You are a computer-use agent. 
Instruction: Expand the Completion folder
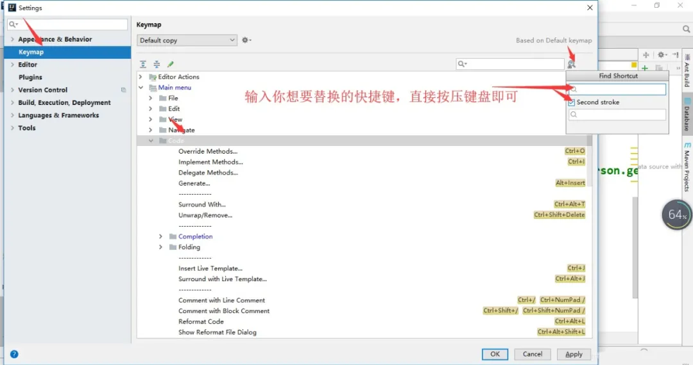pyautogui.click(x=161, y=236)
